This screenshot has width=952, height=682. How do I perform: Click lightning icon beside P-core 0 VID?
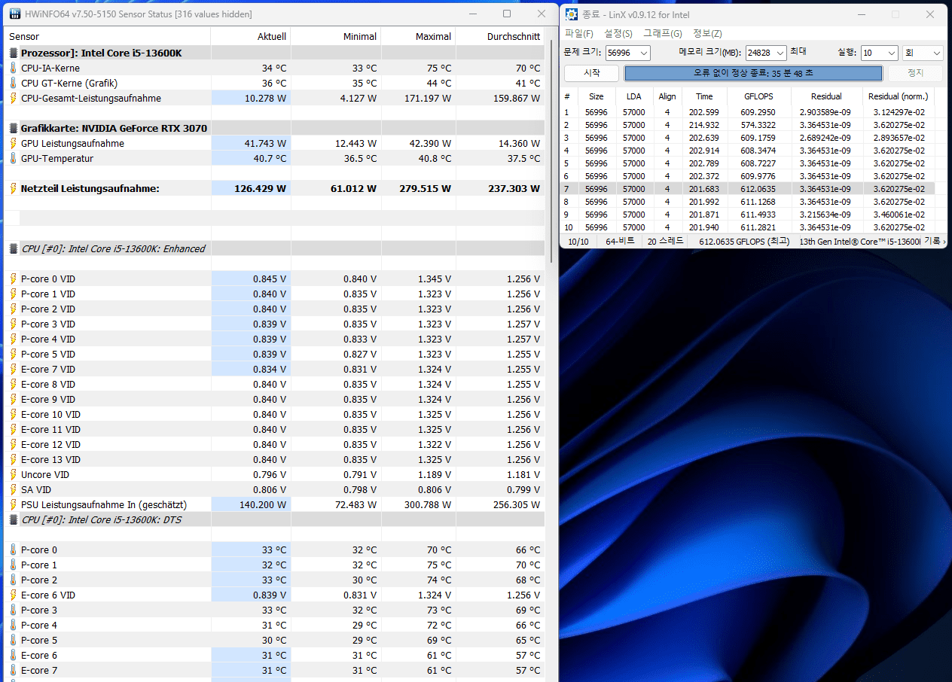[13, 279]
